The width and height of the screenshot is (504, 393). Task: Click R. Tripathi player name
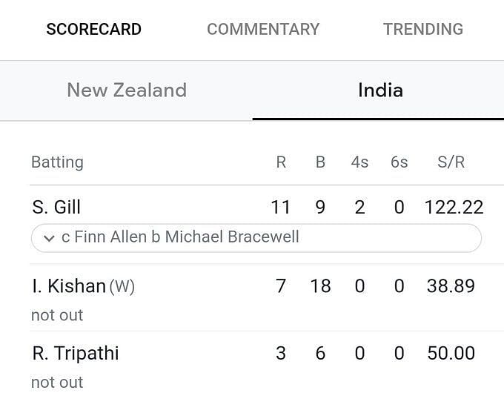click(76, 353)
